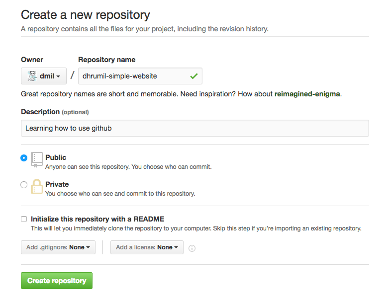
Task: Click 'You choose who can see and commit' text
Action: pos(120,194)
